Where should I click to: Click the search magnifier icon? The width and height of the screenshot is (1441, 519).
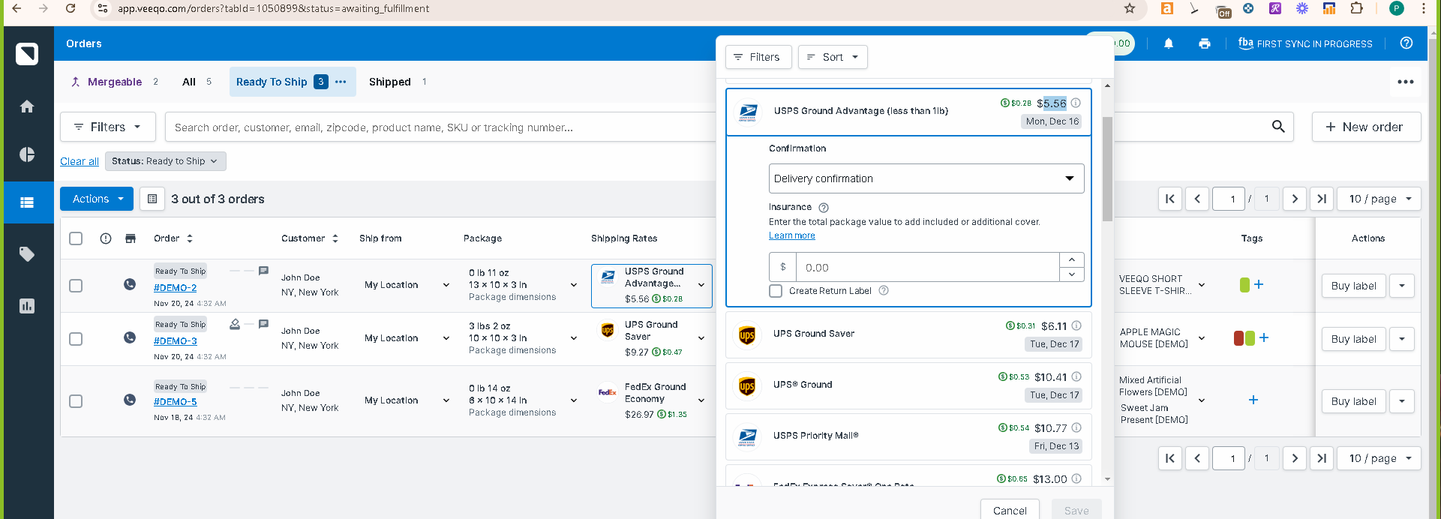(x=1278, y=127)
